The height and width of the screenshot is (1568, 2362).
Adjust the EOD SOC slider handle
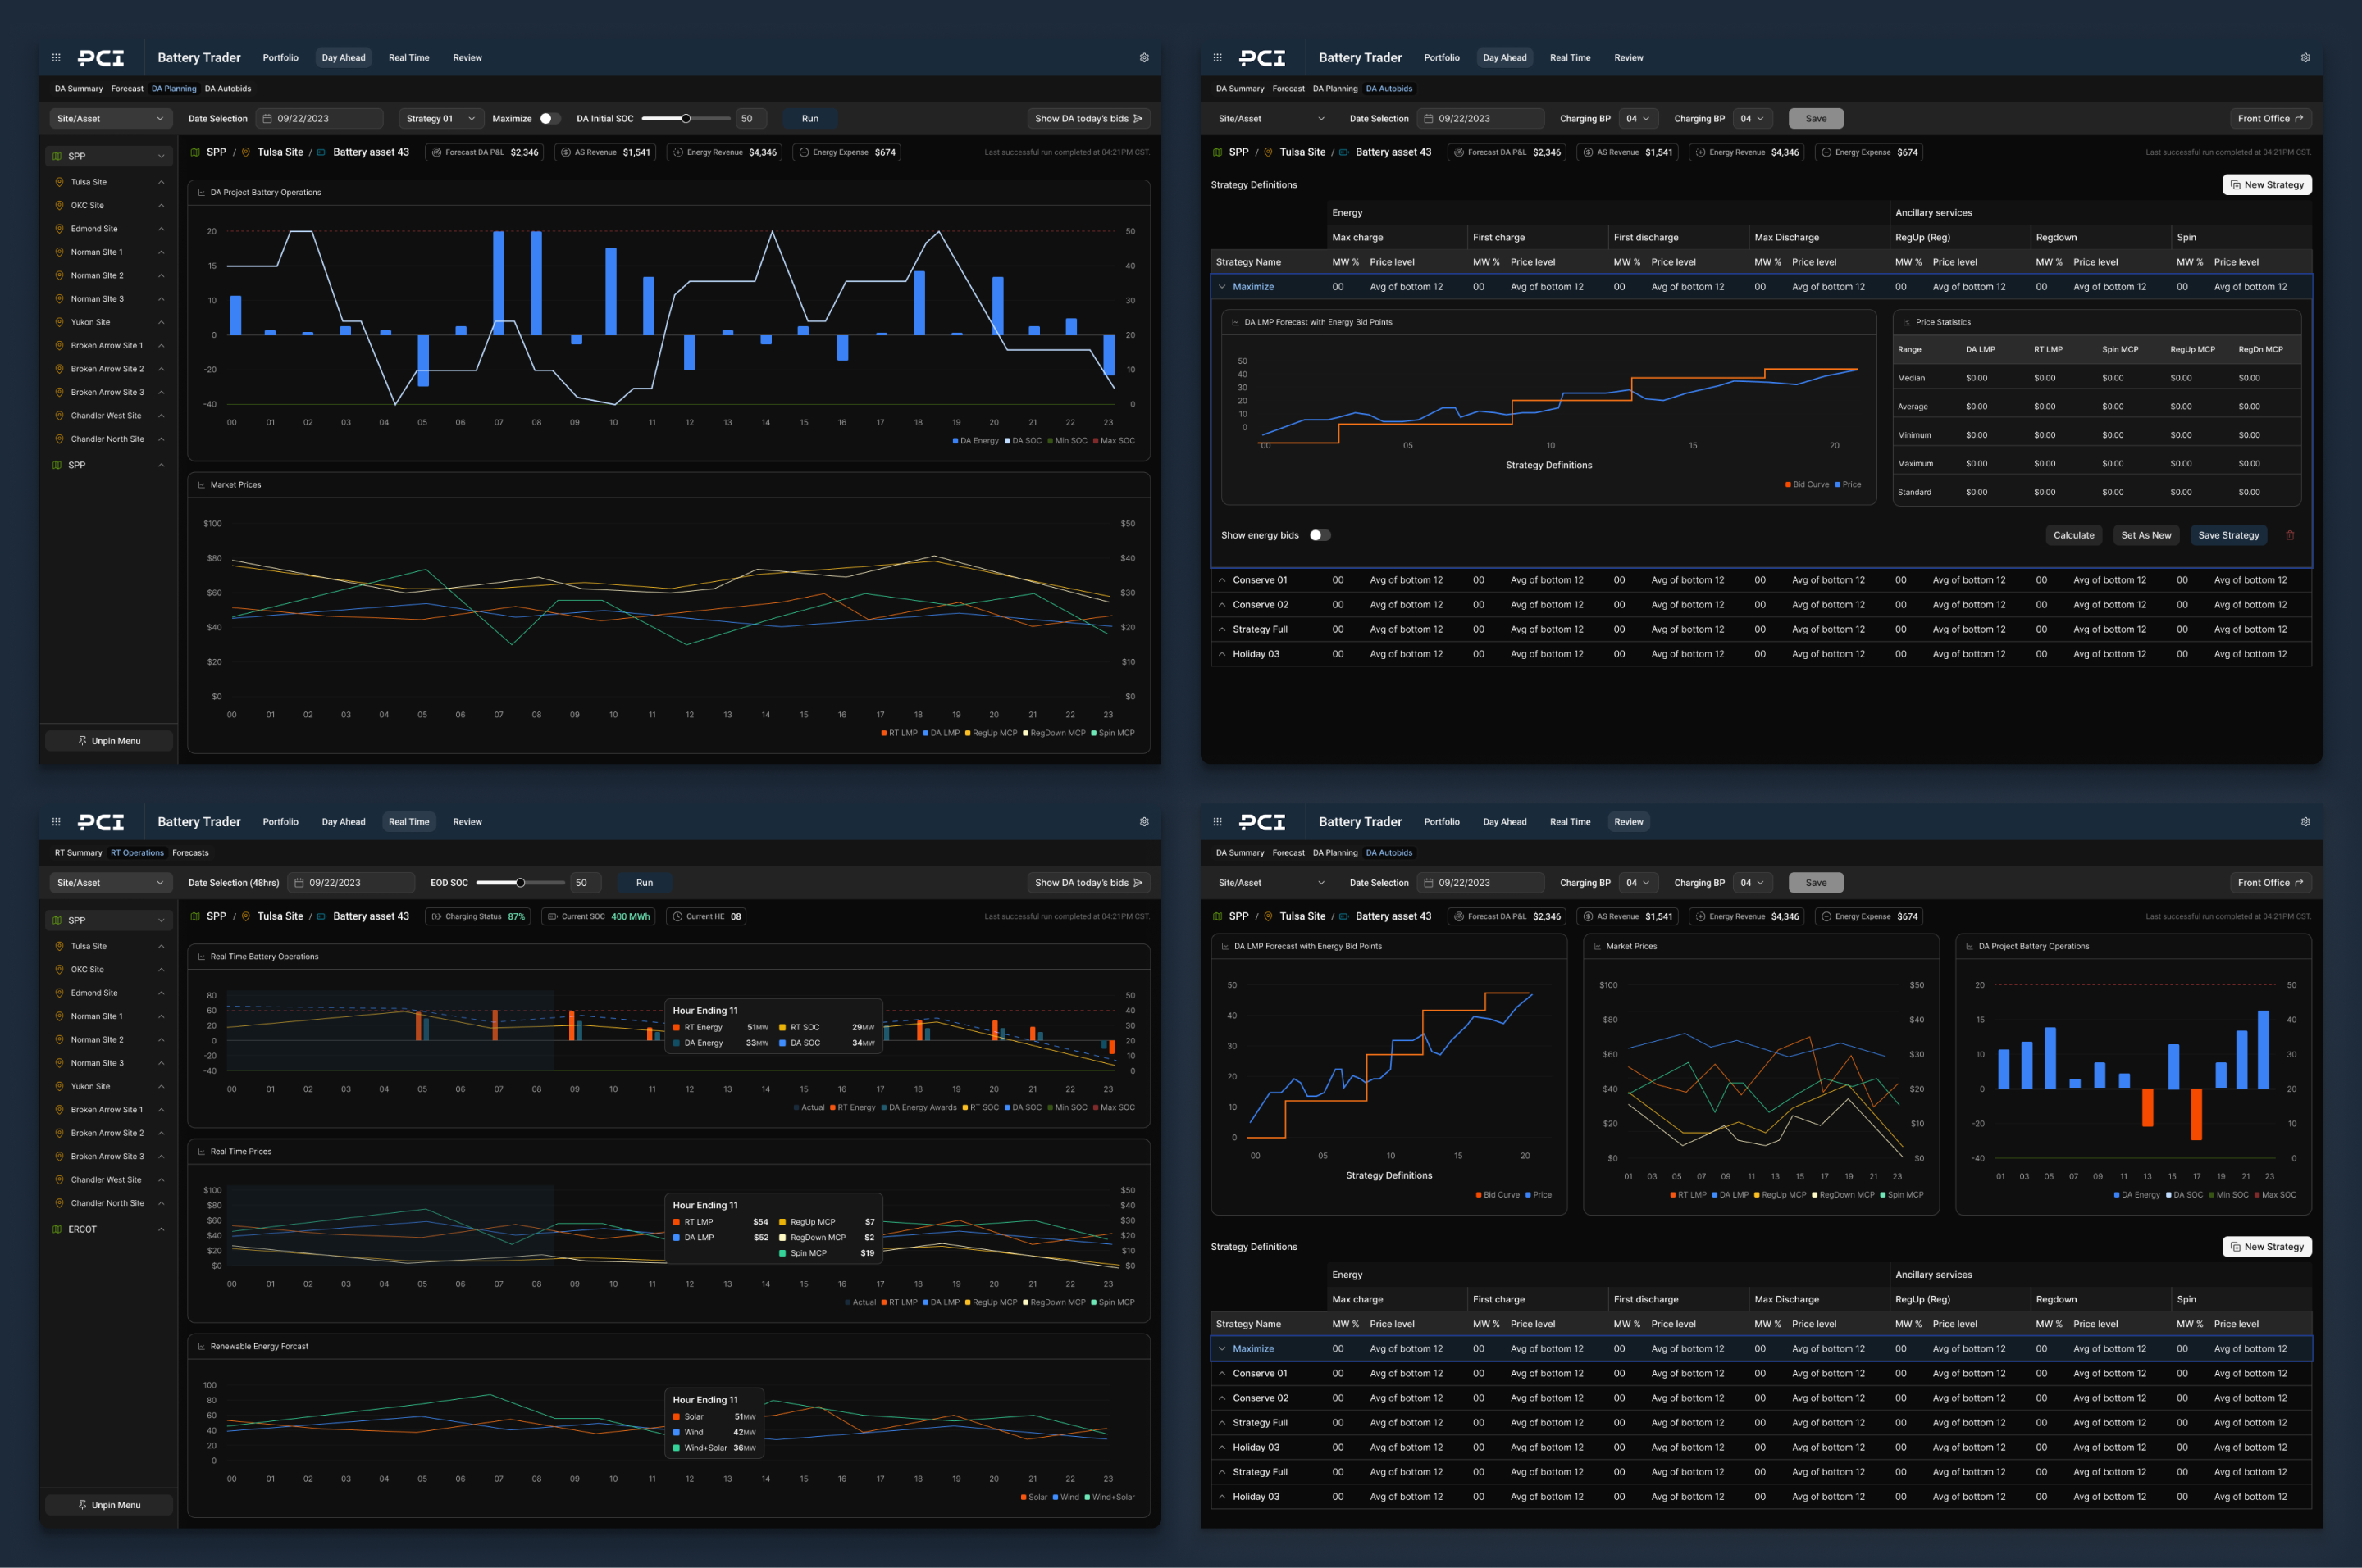(520, 883)
